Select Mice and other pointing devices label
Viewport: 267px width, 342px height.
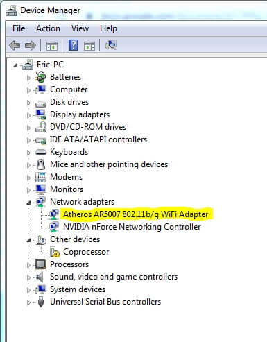pos(109,164)
